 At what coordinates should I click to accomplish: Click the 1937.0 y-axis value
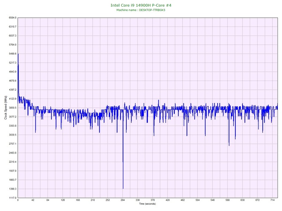[x=13, y=171]
